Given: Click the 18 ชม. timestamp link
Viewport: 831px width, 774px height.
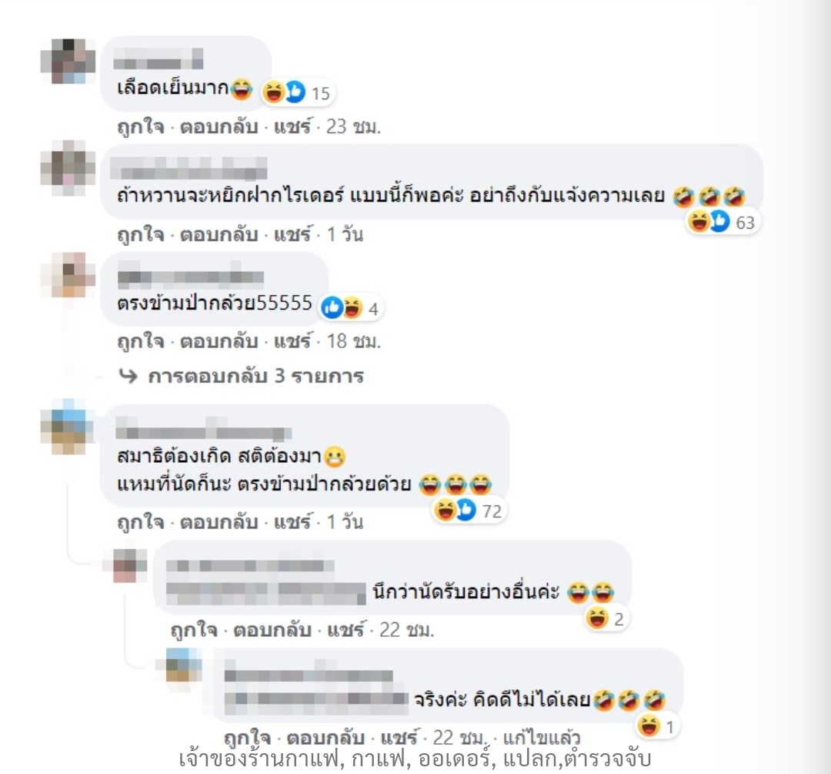Looking at the screenshot, I should (x=353, y=341).
